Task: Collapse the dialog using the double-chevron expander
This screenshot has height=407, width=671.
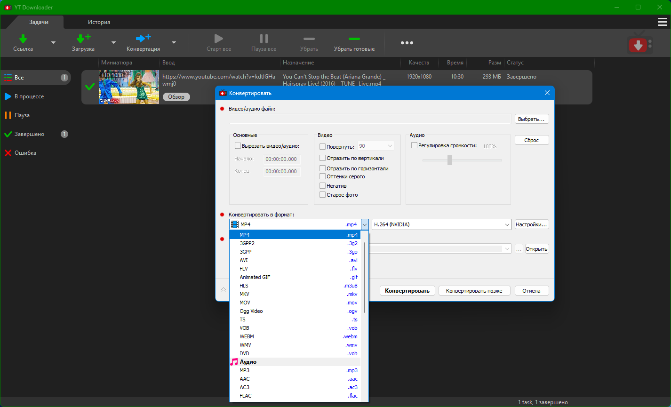Action: click(224, 290)
